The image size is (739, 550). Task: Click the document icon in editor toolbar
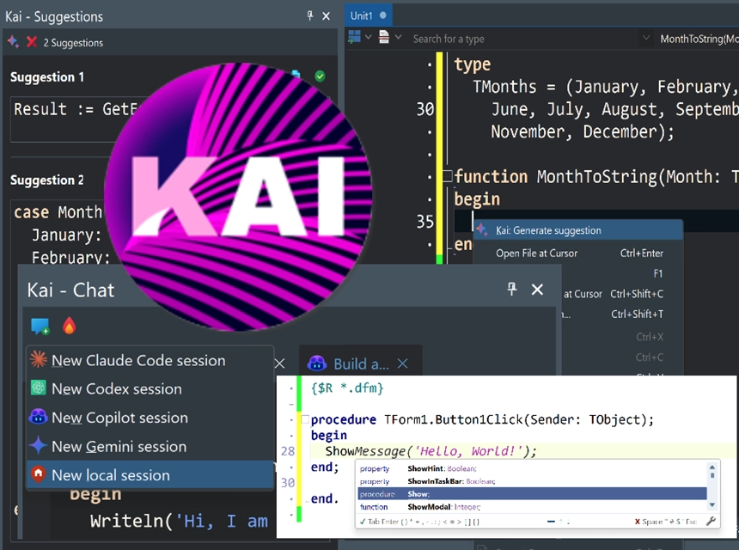click(384, 37)
